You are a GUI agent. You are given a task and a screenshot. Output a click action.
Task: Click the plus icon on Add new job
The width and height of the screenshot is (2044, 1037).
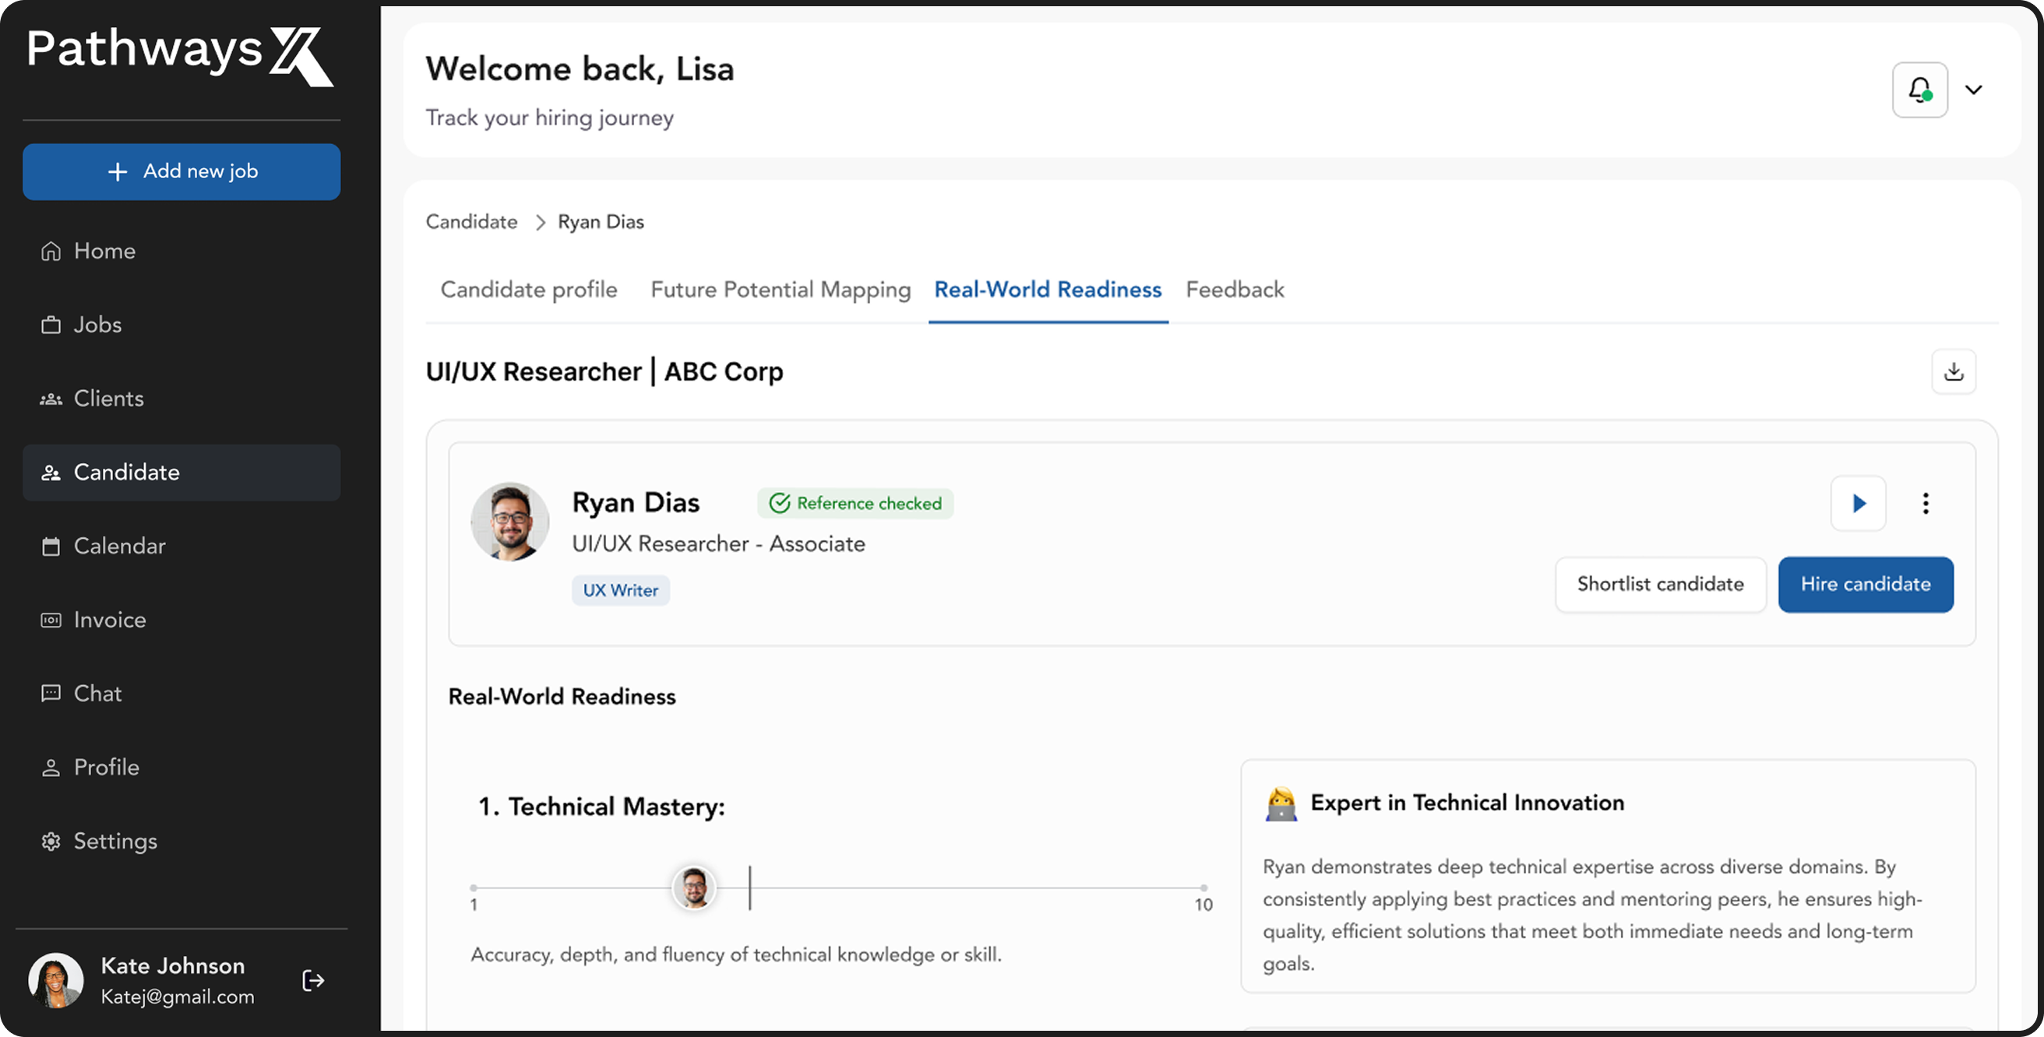point(118,172)
